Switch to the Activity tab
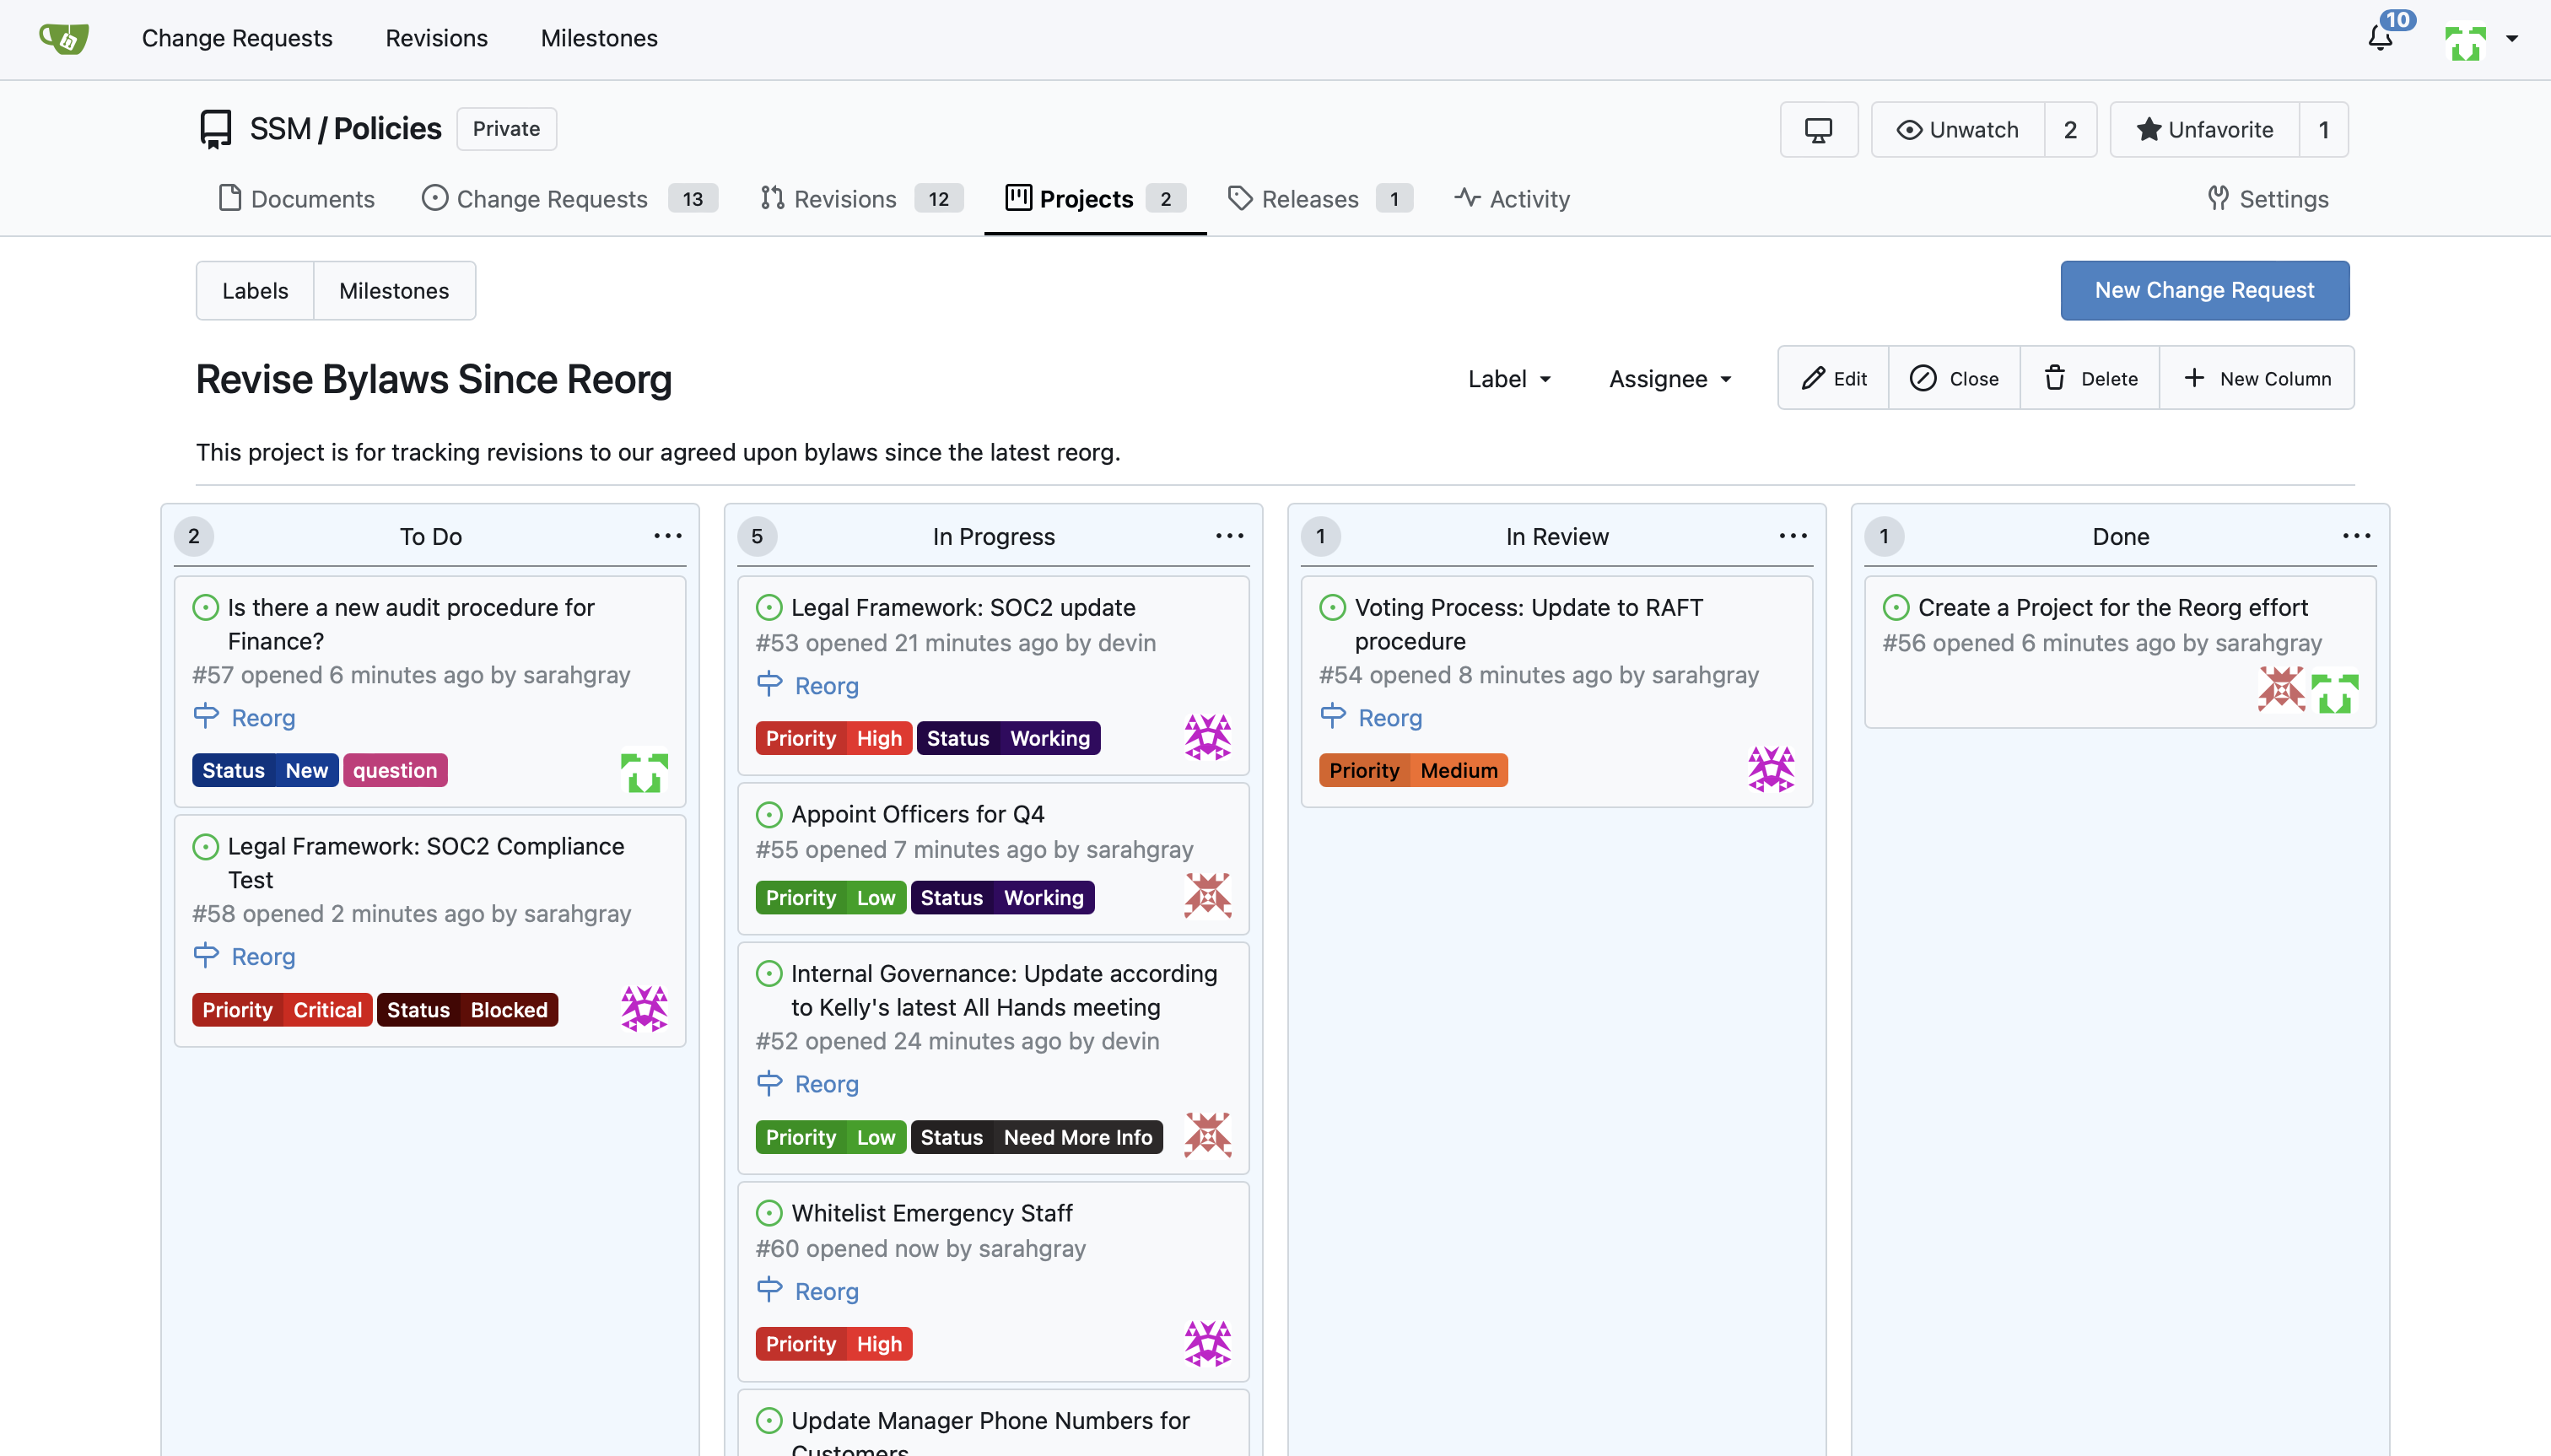 point(1512,198)
